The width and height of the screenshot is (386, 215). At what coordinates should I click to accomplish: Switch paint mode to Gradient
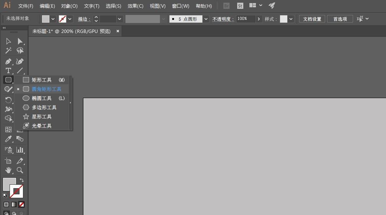point(14,204)
